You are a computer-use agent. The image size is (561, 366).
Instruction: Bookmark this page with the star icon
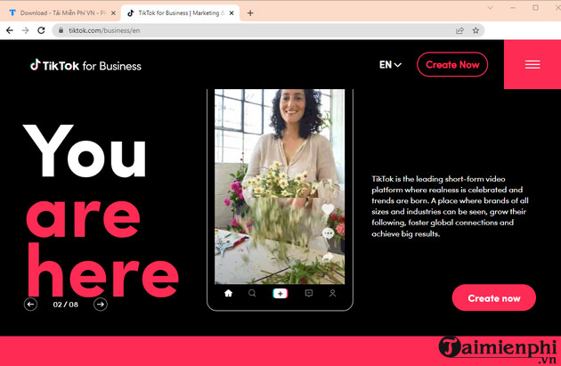(x=476, y=30)
